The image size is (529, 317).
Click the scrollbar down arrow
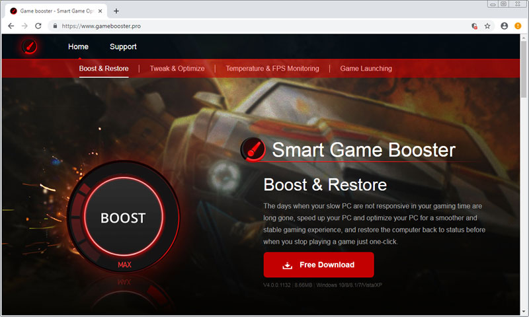tap(524, 312)
